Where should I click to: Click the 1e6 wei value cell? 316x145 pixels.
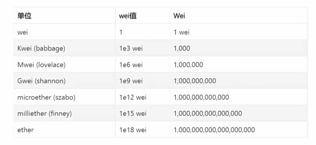coord(131,65)
